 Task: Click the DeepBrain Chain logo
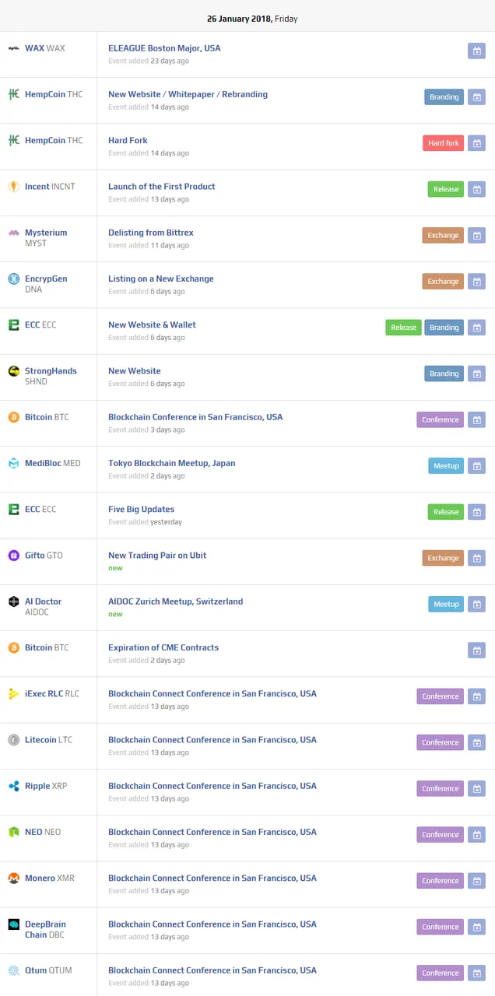coord(13,924)
